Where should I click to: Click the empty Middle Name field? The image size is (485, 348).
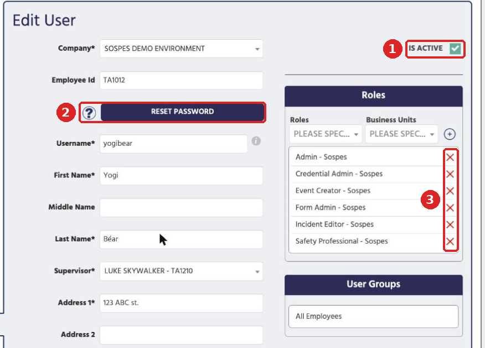click(181, 207)
